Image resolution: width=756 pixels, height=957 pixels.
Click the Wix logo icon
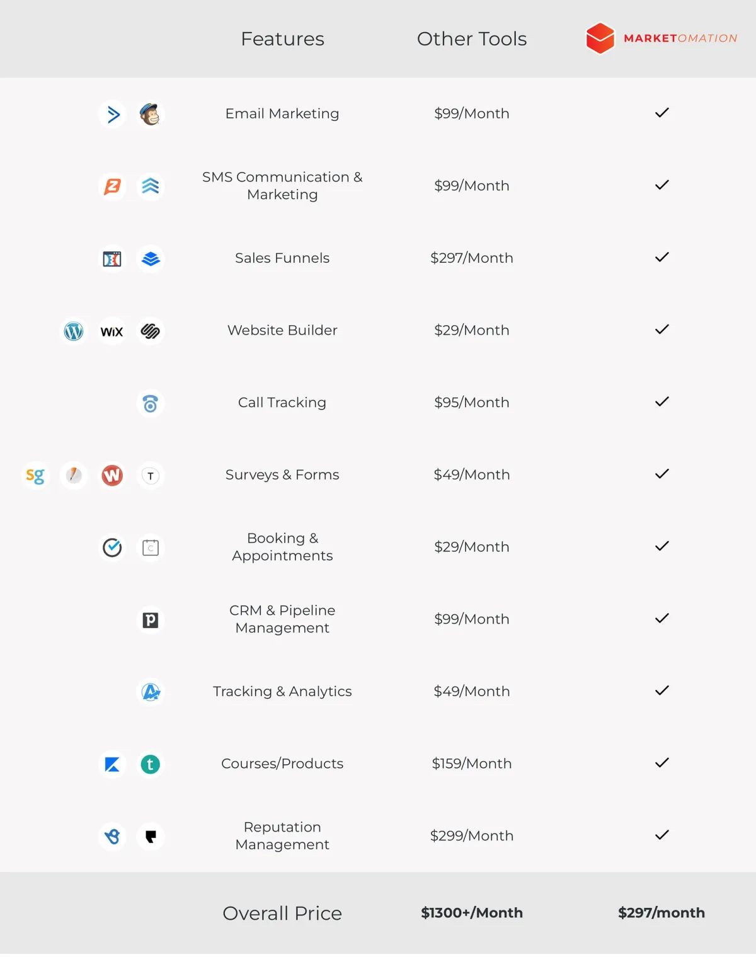click(x=112, y=331)
